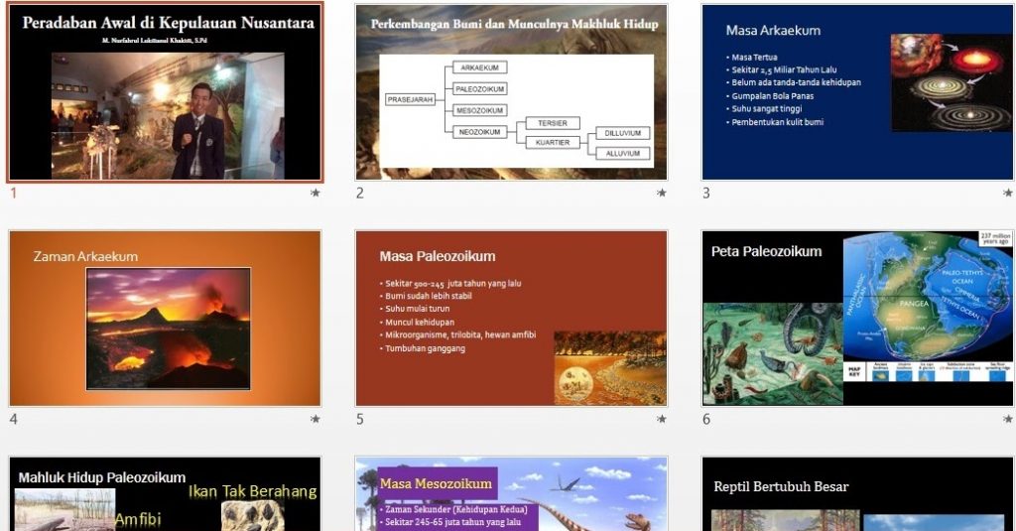Choose the 'Masa Paleozoikum' slide thumbnail

pyautogui.click(x=511, y=319)
